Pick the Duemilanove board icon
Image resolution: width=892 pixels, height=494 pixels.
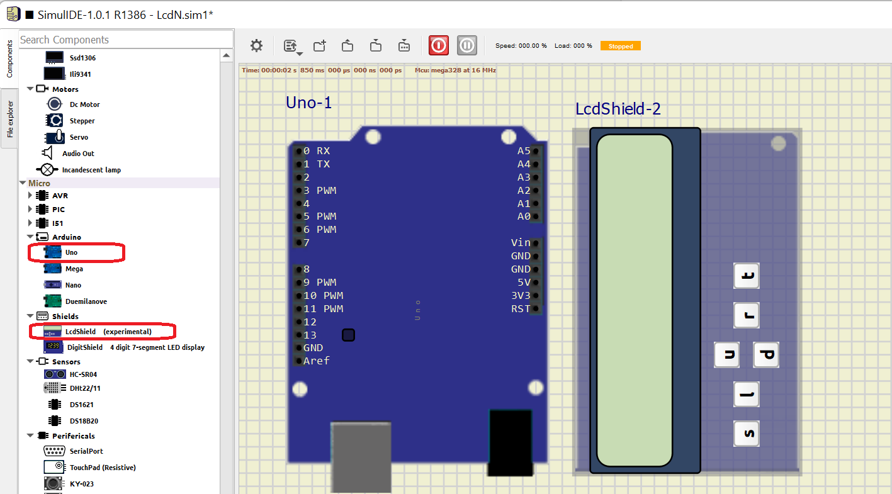[53, 301]
